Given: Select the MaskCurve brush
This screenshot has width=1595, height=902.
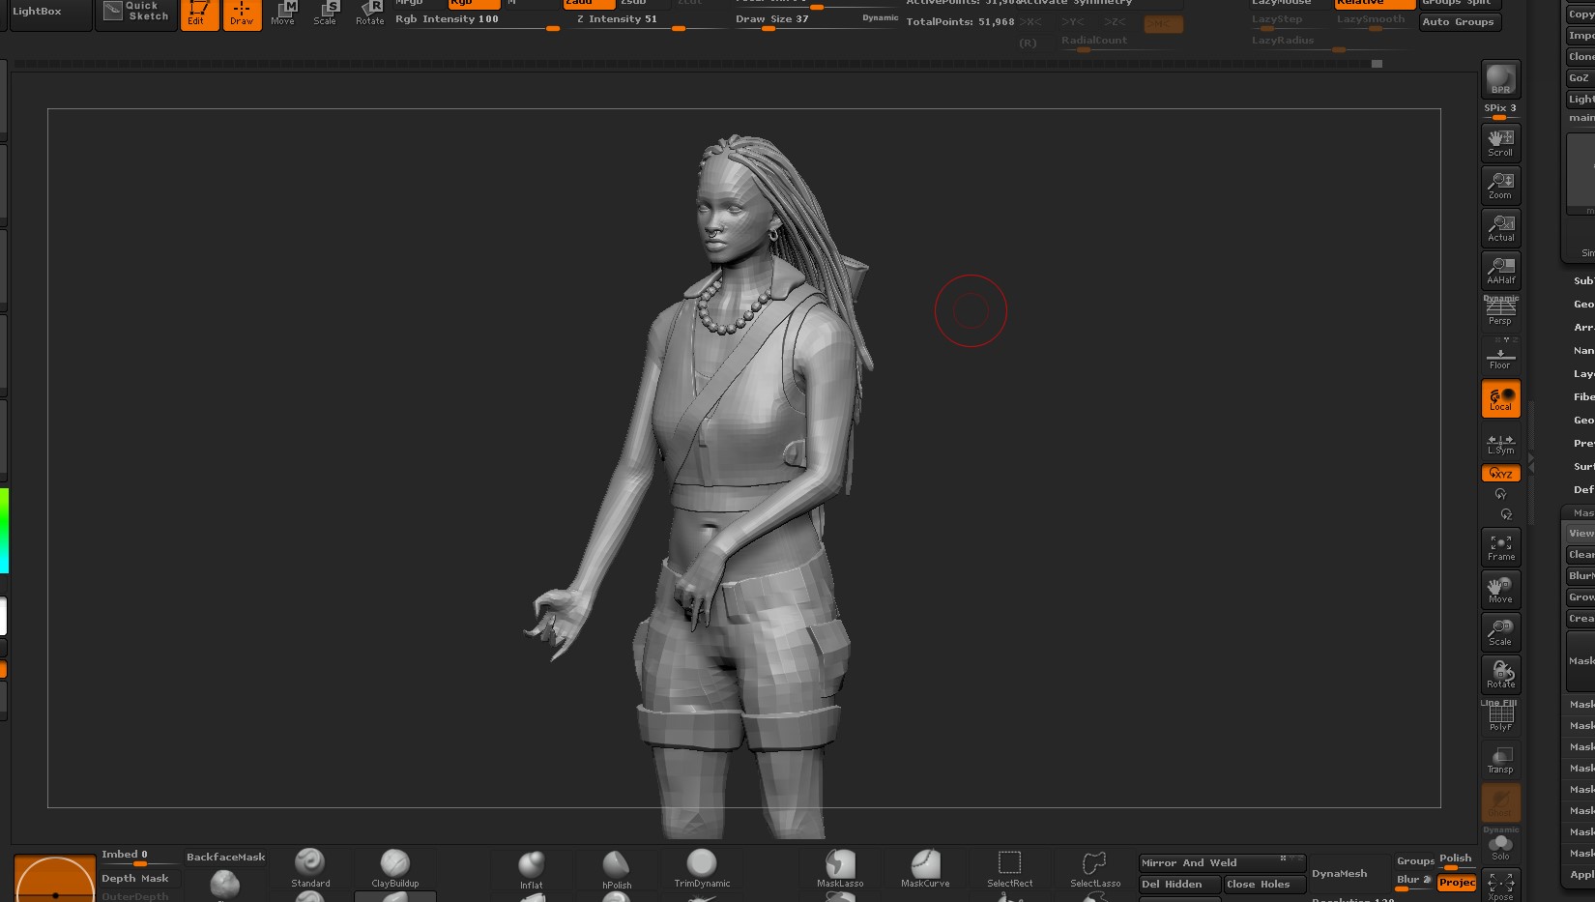Looking at the screenshot, I should coord(925,867).
